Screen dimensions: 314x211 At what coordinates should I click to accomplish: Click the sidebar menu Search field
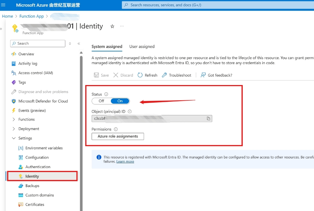click(x=38, y=44)
